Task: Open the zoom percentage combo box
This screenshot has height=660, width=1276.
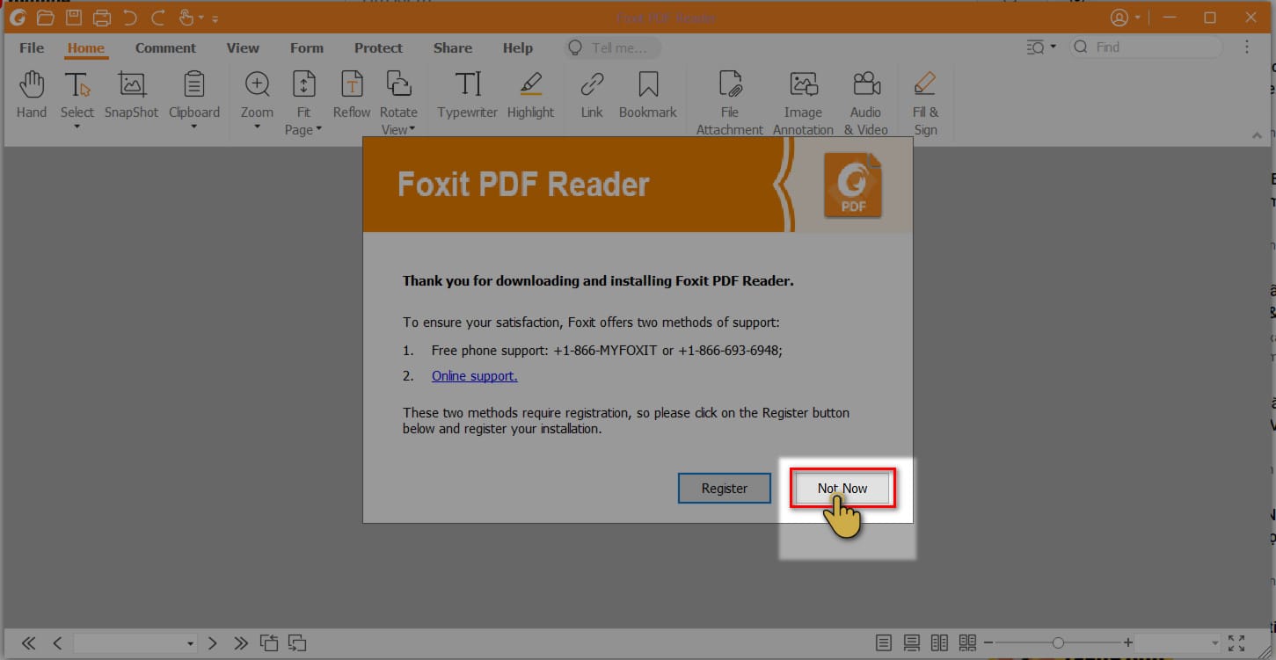Action: tap(1178, 643)
